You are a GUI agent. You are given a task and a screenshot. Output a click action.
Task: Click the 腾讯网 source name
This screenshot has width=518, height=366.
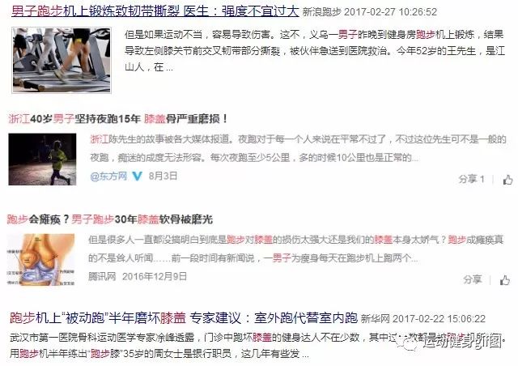coord(102,276)
